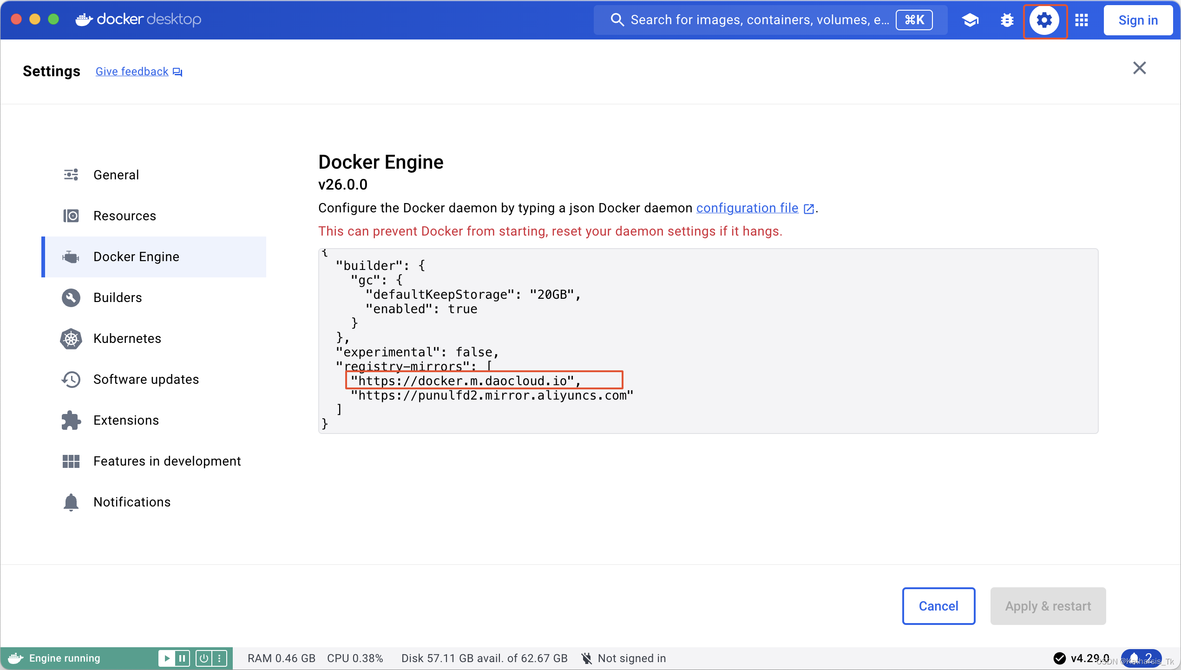Open the engine three-dot more menu
Screen dimensions: 1181x670
(x=219, y=658)
